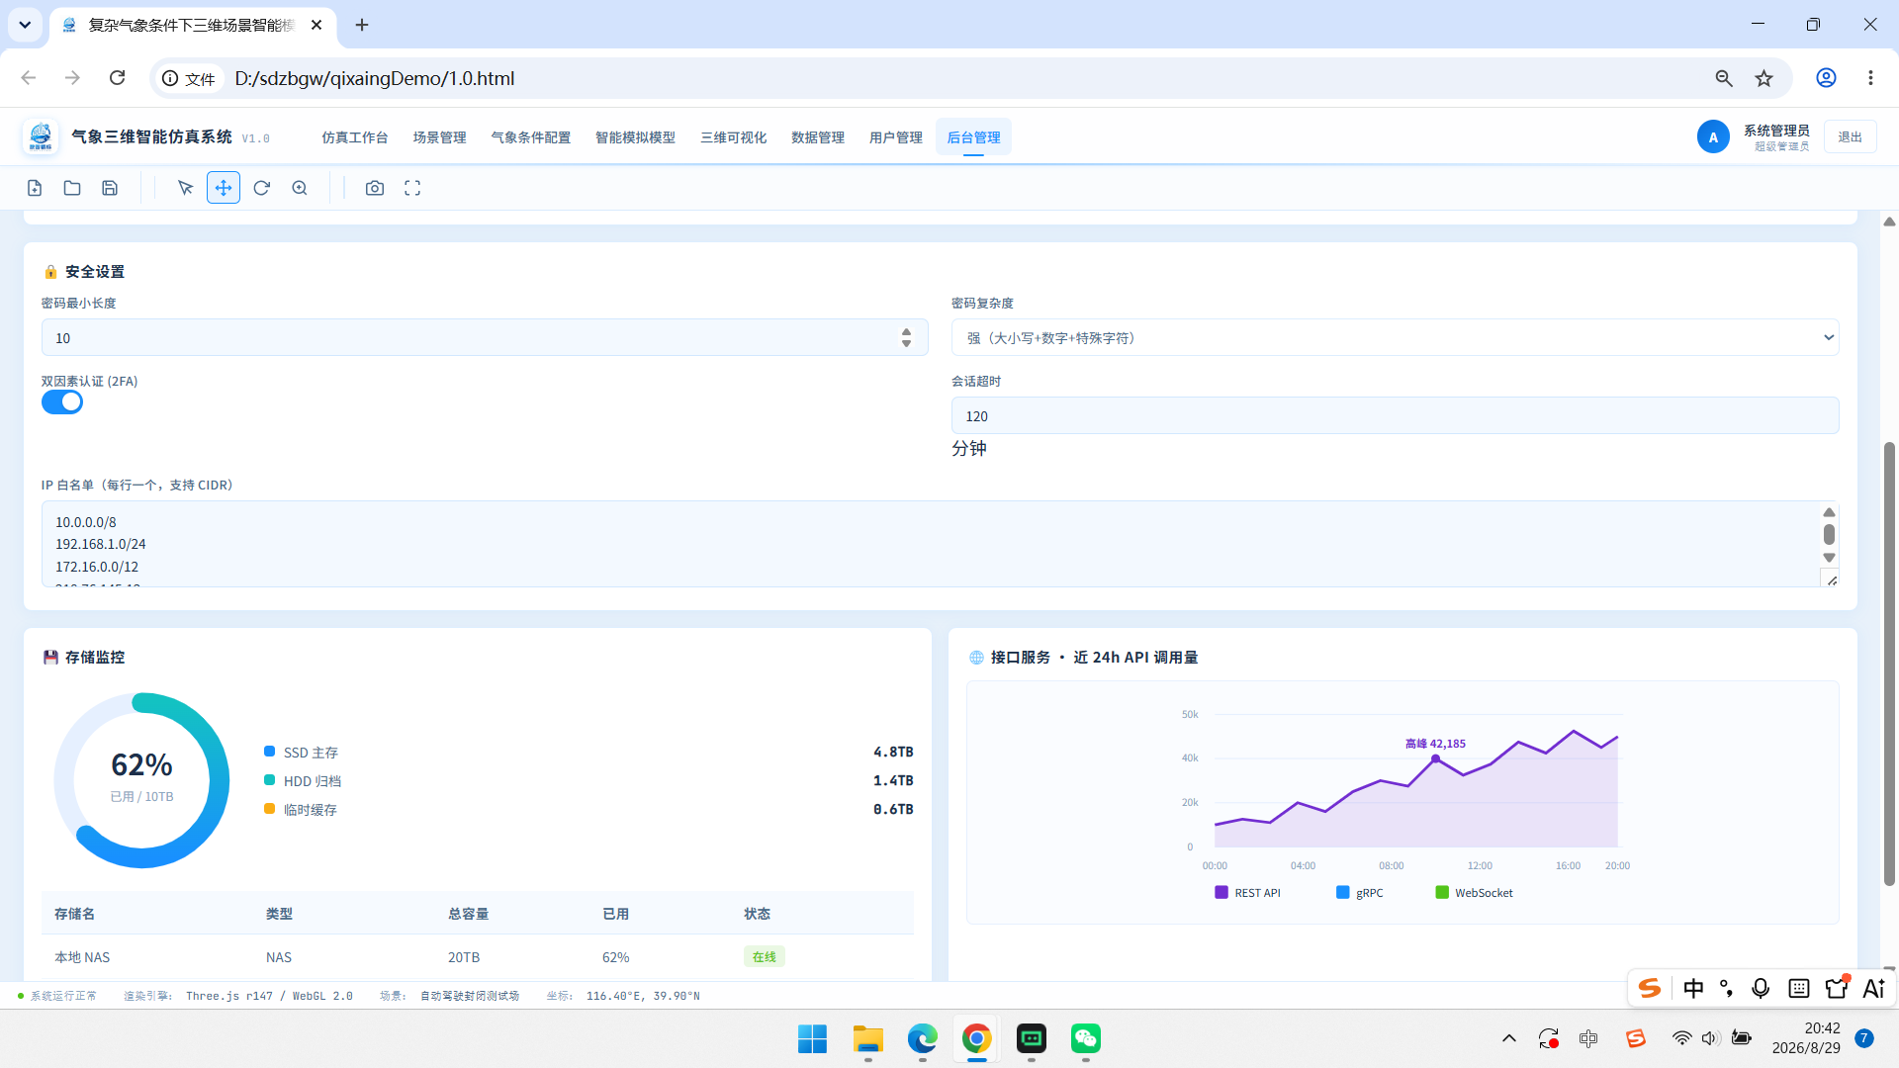
Task: Open 用户管理 navigation item
Action: pyautogui.click(x=895, y=137)
